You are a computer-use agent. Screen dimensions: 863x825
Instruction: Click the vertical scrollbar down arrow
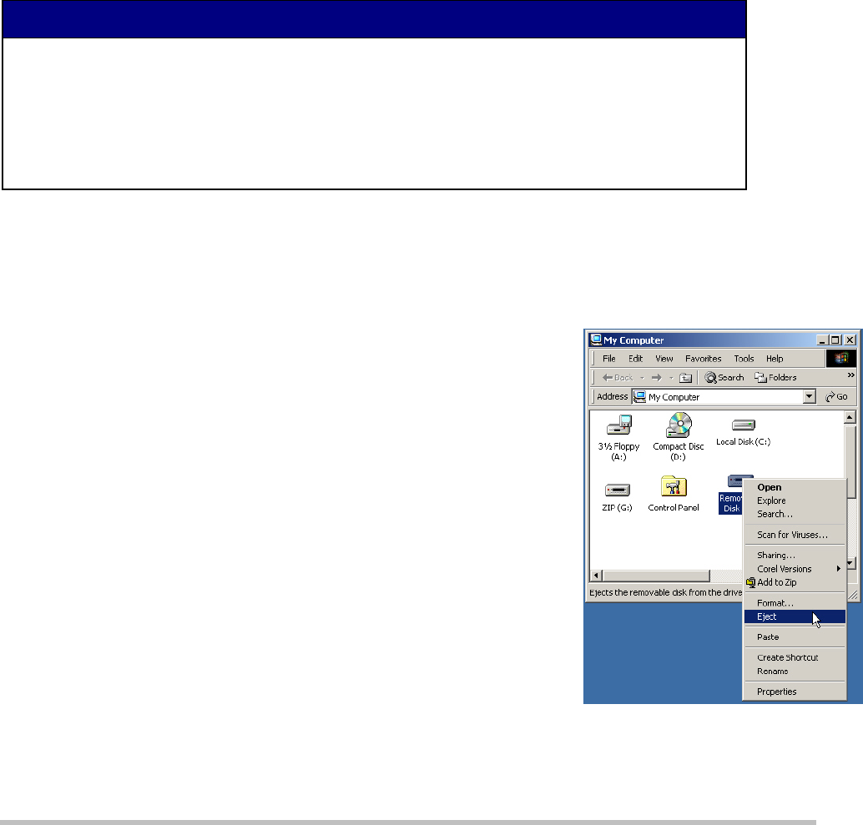(x=850, y=564)
